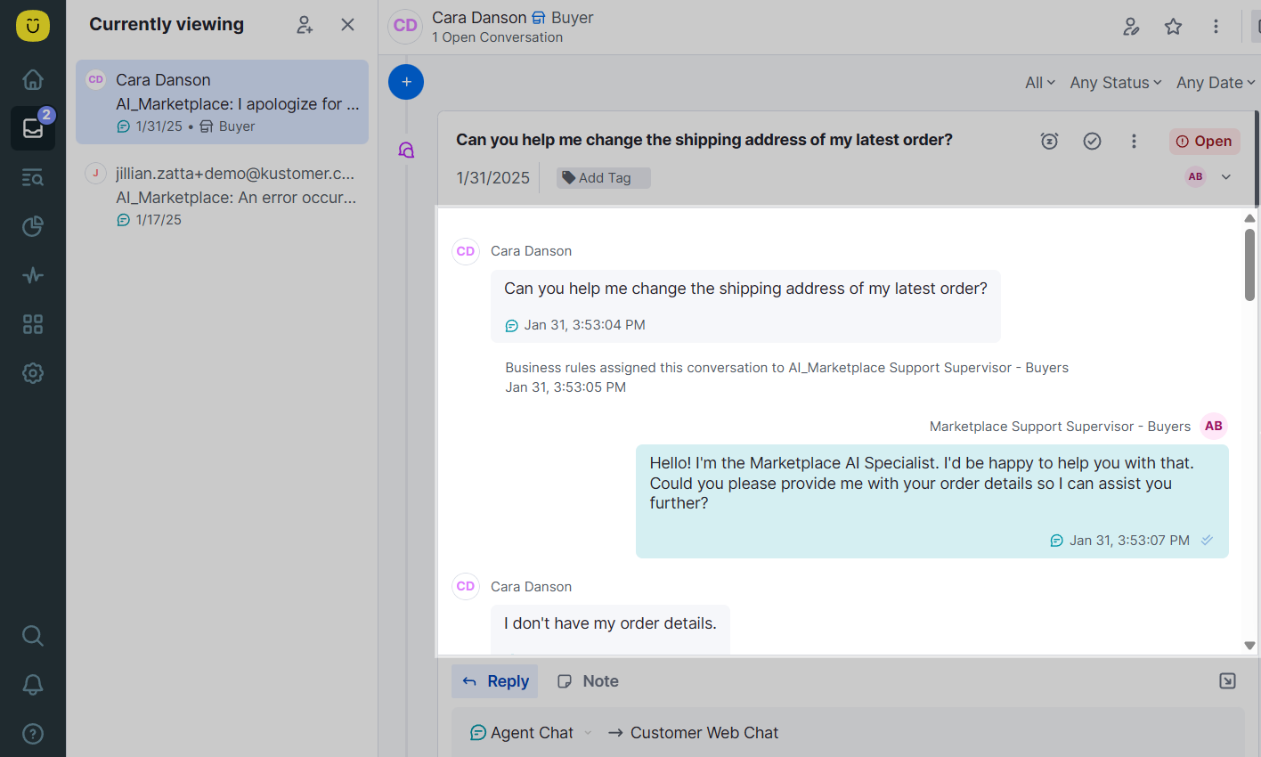
Task: Switch to the Reply tab
Action: click(495, 681)
